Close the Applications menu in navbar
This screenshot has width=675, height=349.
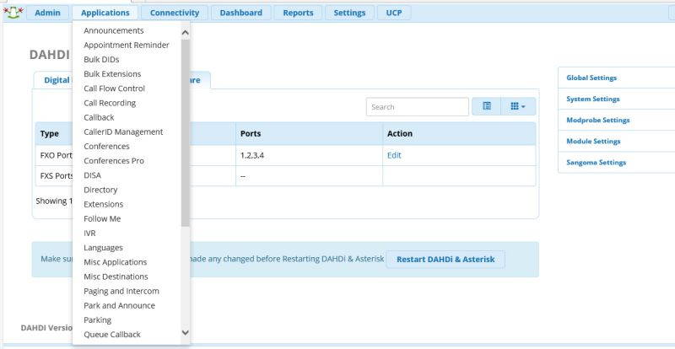click(x=105, y=13)
